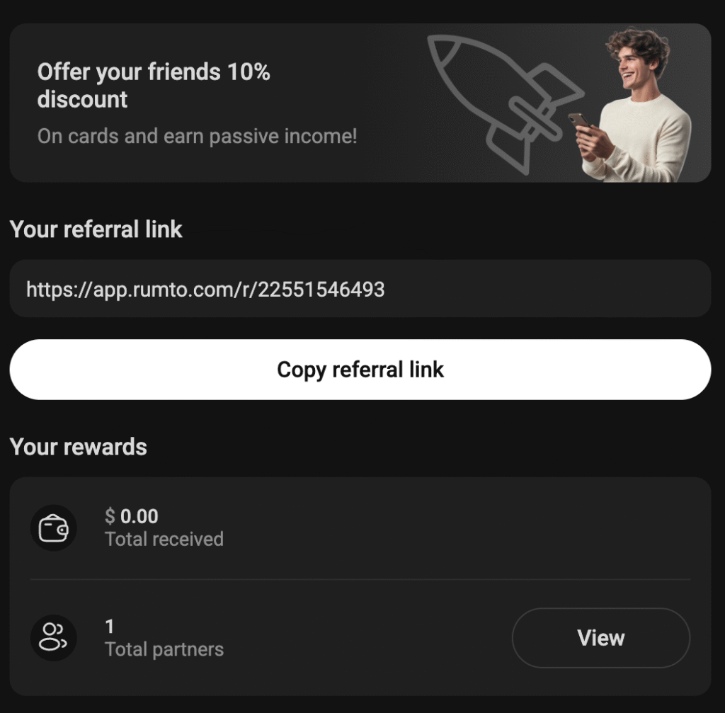Click the dollar sign symbol before 0.00
This screenshot has height=713, width=725.
pos(110,516)
